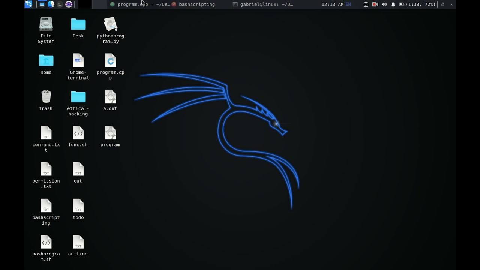Viewport: 480px width, 270px height.
Task: Select the Gnome-terminal launcher icon
Action: 78,67
